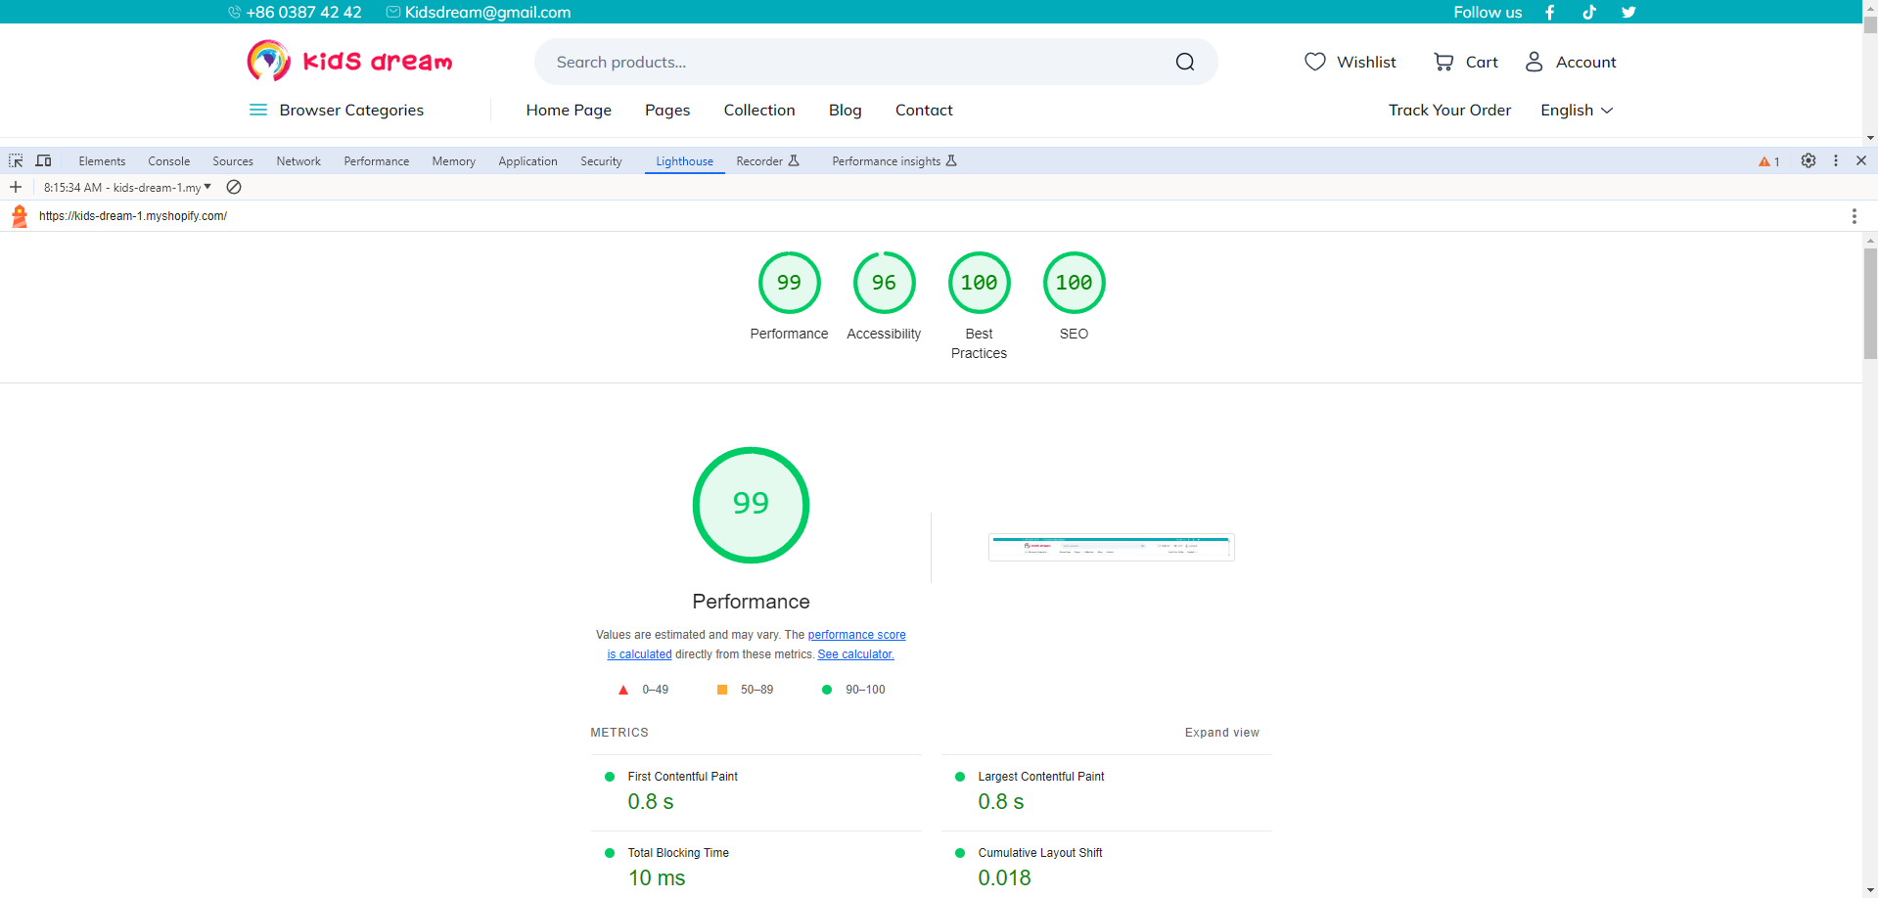The width and height of the screenshot is (1878, 898).
Task: Click the email envelope icon
Action: pyautogui.click(x=393, y=12)
